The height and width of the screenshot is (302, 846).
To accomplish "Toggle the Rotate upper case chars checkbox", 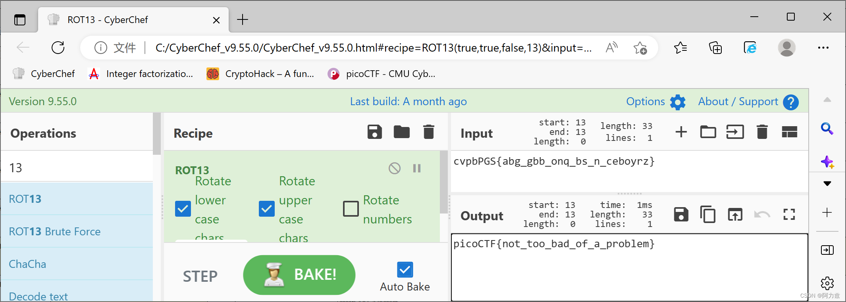I will click(267, 208).
